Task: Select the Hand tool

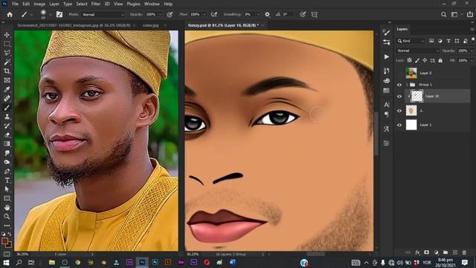Action: 7,207
